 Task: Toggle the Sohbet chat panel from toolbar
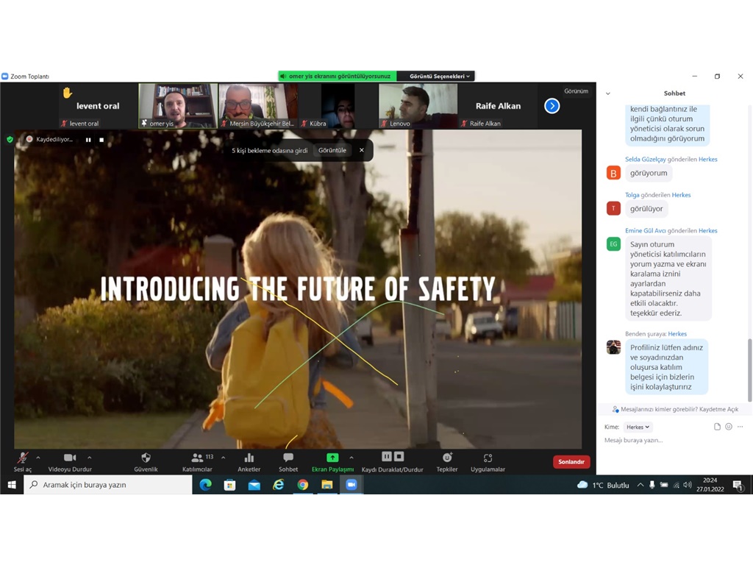tap(288, 462)
